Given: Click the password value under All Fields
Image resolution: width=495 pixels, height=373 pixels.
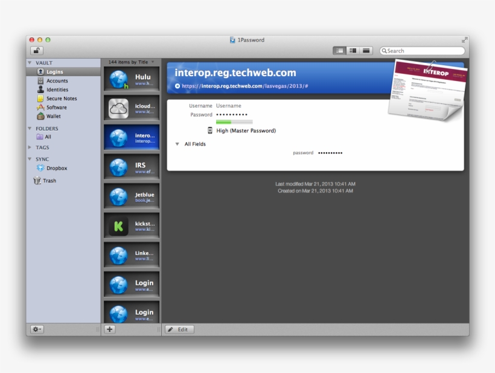Looking at the screenshot, I should 330,153.
